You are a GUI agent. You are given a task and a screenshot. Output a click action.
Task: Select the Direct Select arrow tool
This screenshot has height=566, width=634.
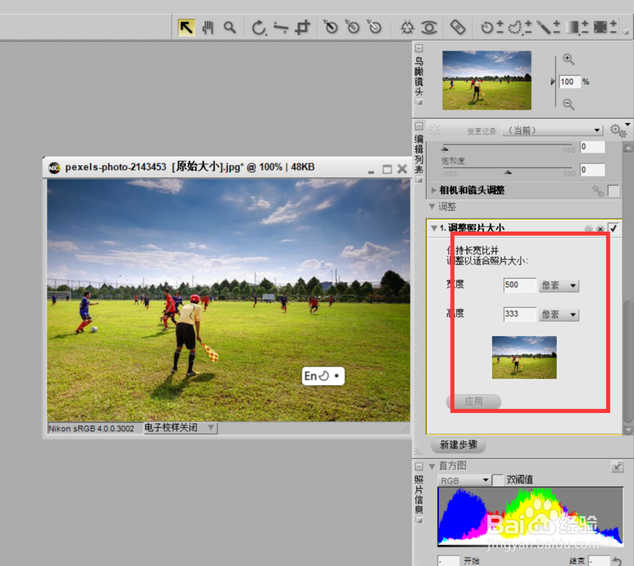[186, 27]
